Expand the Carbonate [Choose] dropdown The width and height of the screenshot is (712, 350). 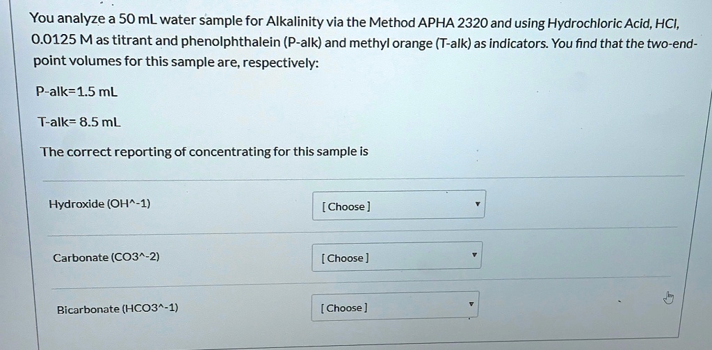(396, 257)
